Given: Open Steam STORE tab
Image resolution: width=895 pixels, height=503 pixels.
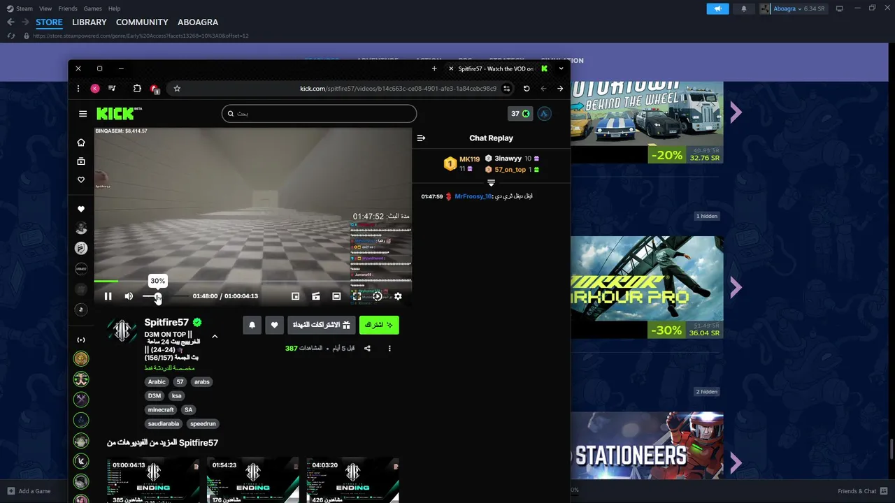Looking at the screenshot, I should (x=49, y=22).
